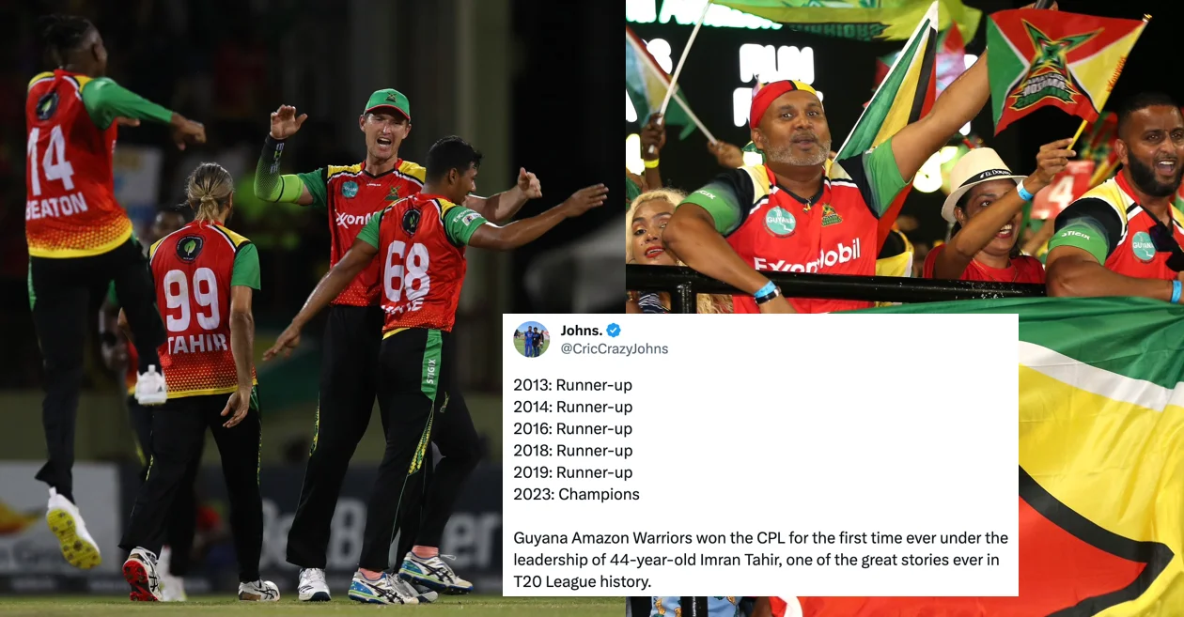Select the '2013: Runner-up' line
The height and width of the screenshot is (617, 1184).
(572, 385)
